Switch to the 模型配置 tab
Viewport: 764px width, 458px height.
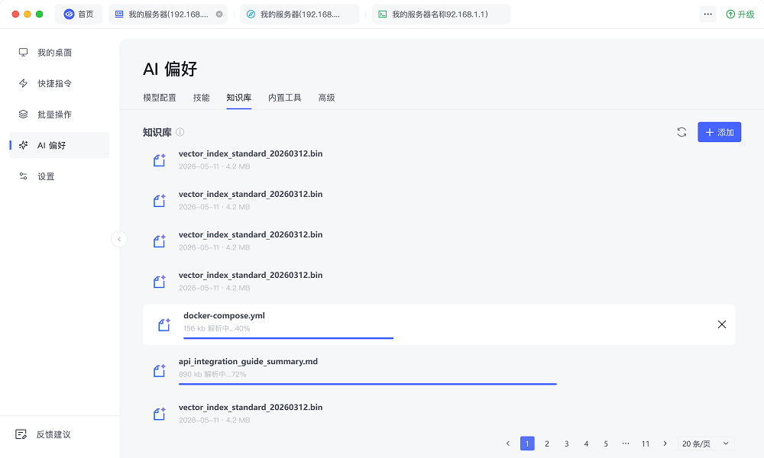click(x=160, y=98)
